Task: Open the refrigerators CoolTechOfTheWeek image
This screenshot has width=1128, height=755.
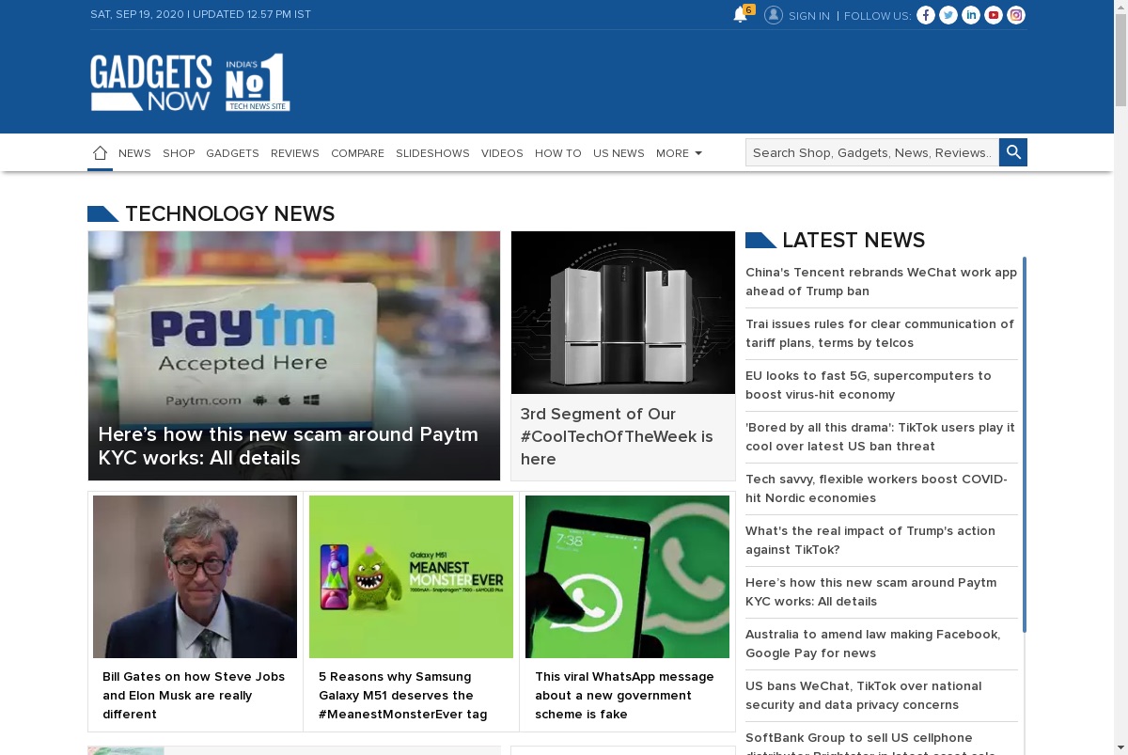Action: point(623,312)
